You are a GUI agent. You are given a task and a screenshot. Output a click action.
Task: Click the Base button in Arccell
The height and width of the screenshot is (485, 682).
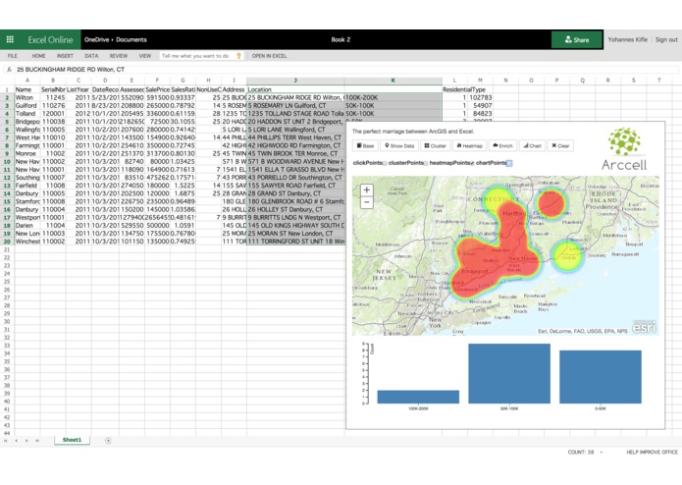(x=365, y=145)
